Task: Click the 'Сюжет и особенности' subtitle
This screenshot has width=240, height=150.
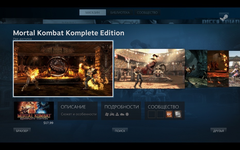Action: click(x=79, y=114)
